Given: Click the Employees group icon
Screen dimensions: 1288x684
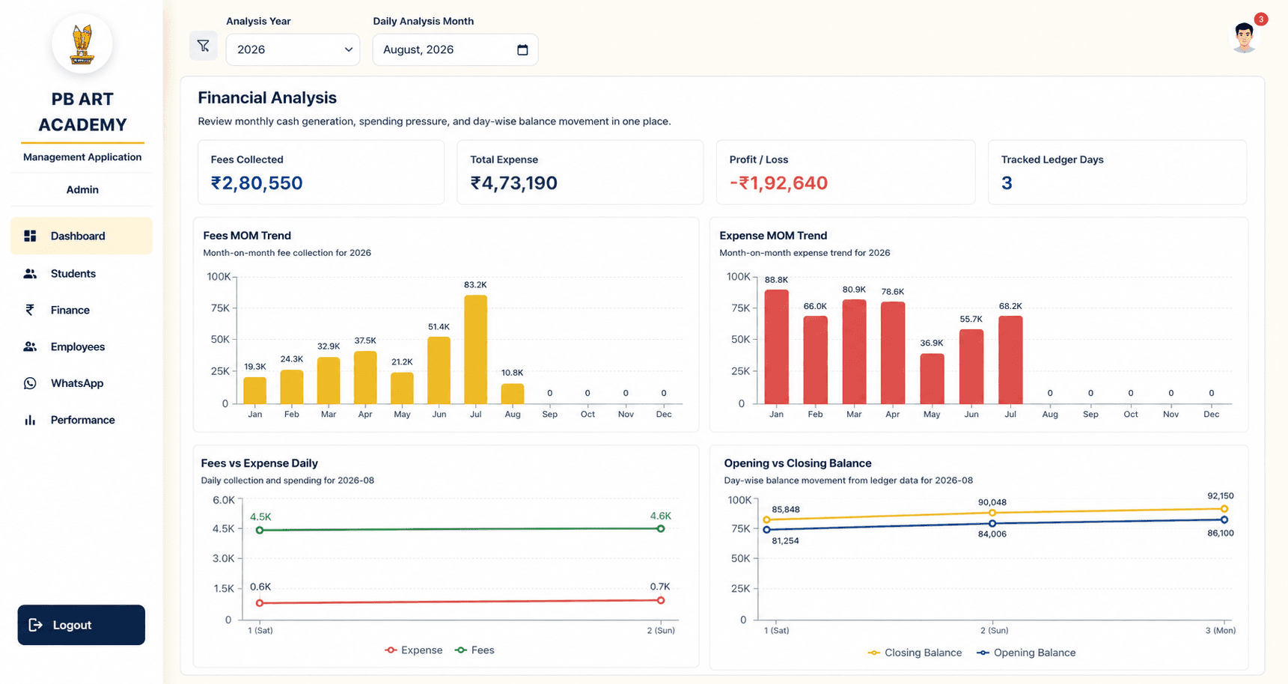Looking at the screenshot, I should click(x=30, y=346).
